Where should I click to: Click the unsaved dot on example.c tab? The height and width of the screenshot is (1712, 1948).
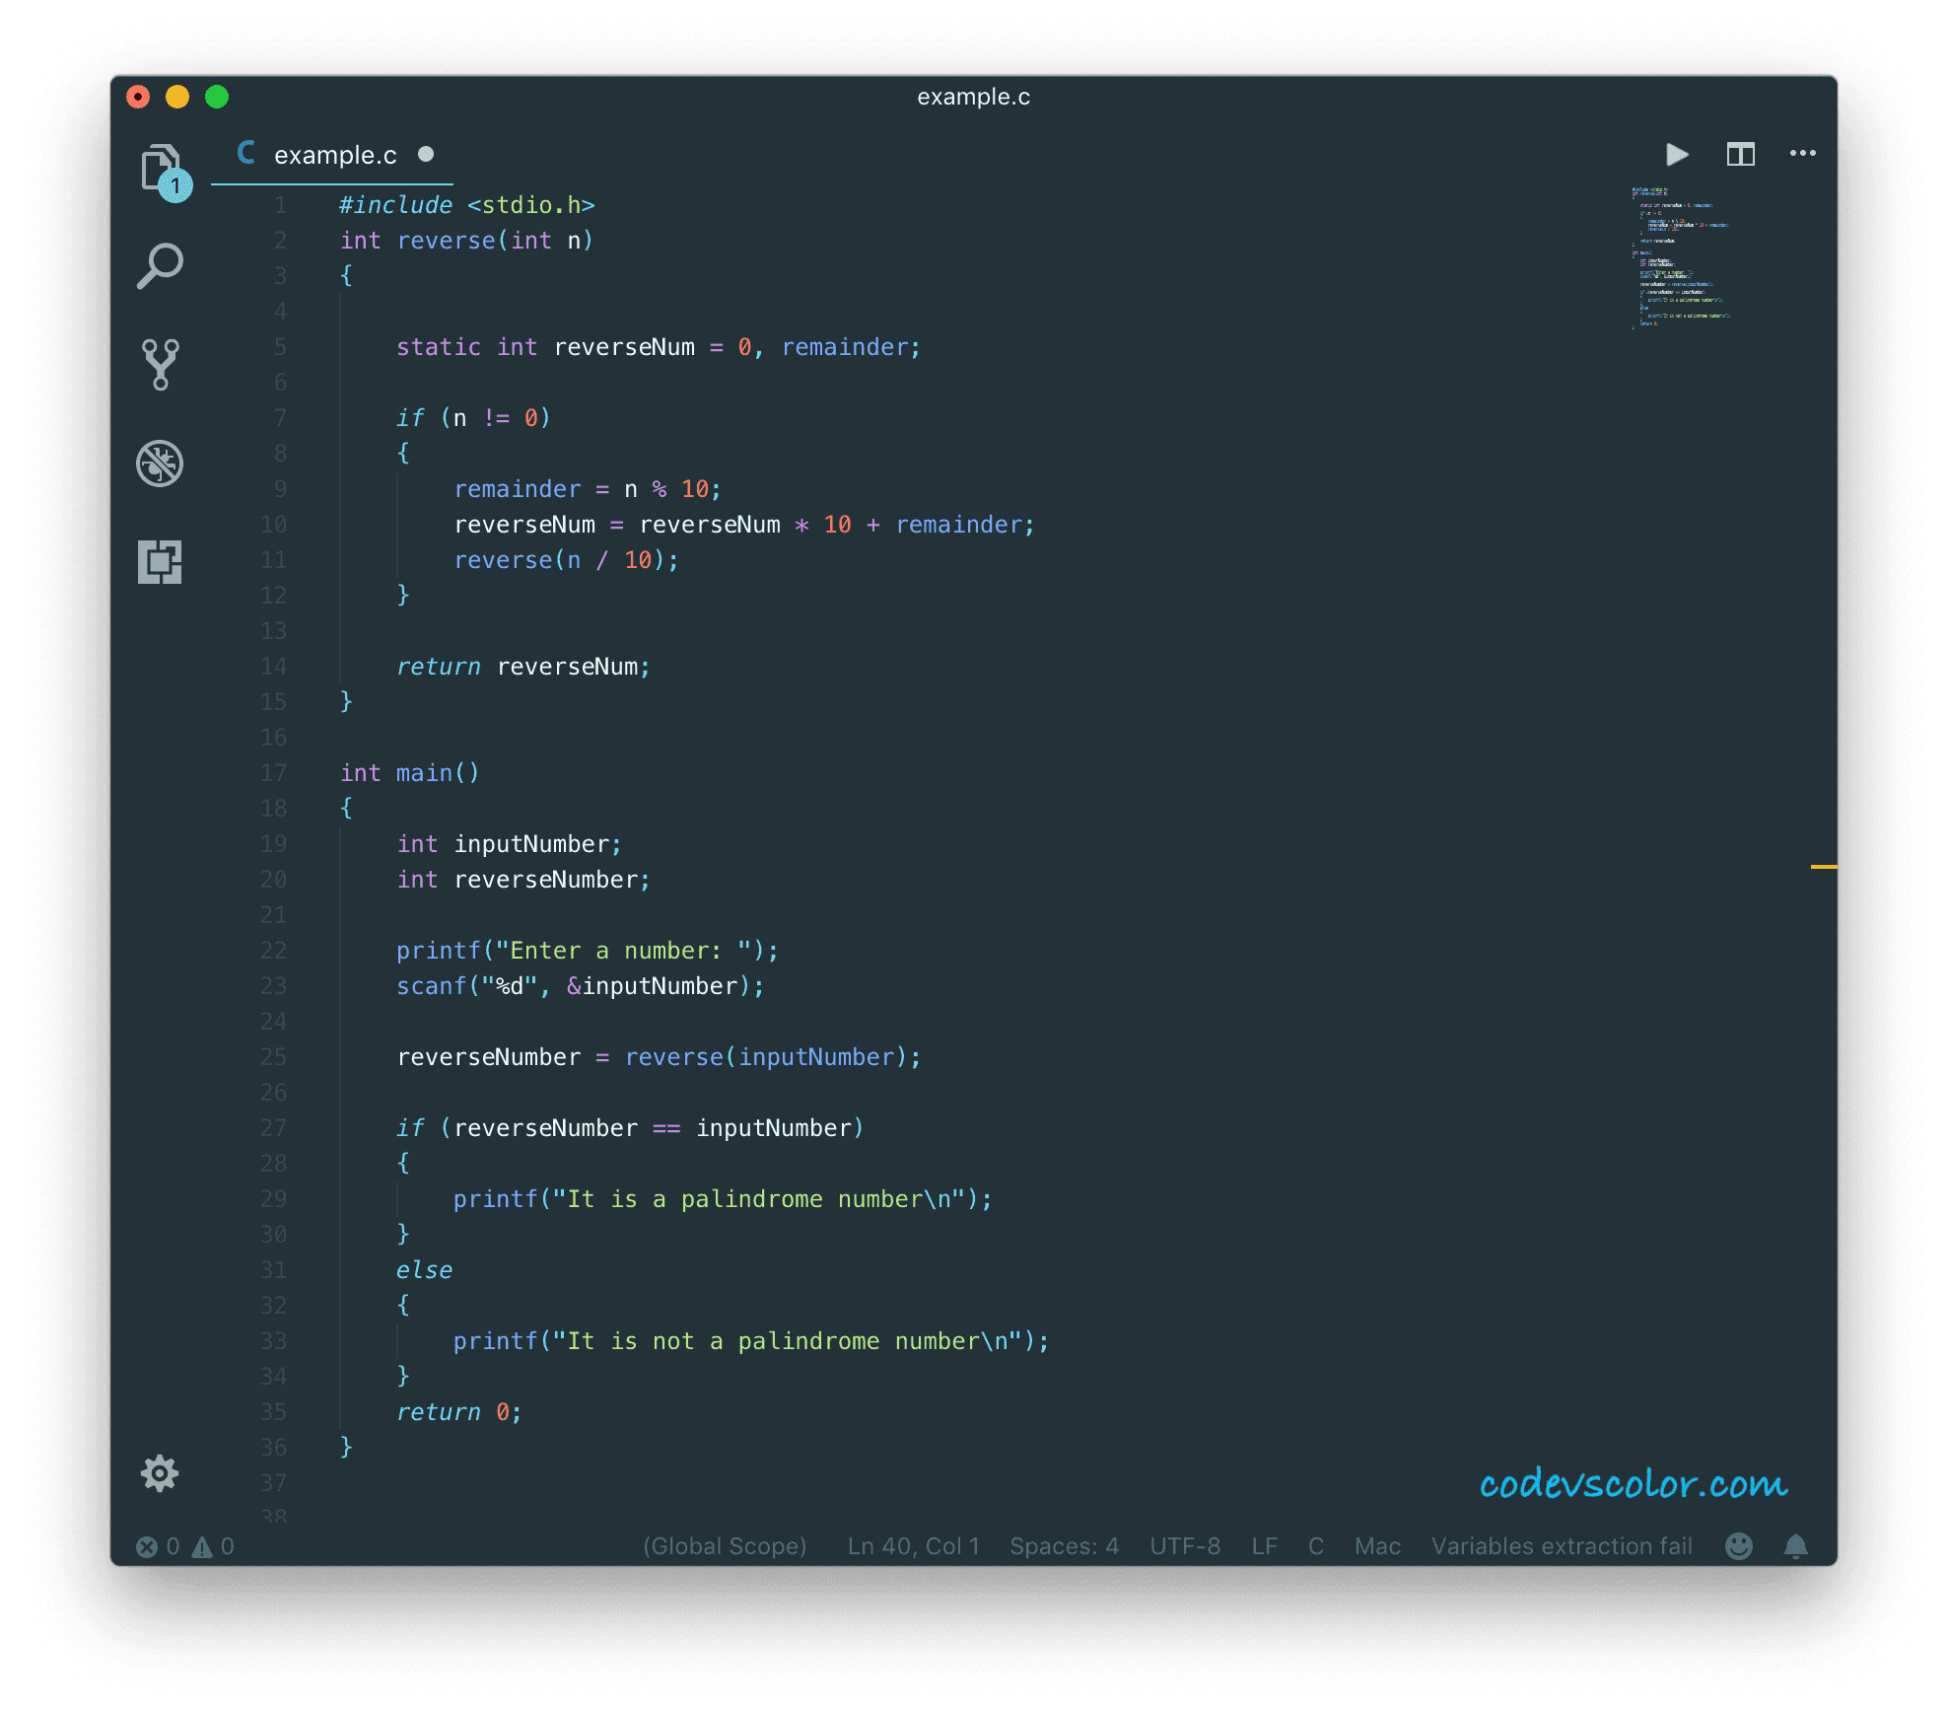(426, 154)
